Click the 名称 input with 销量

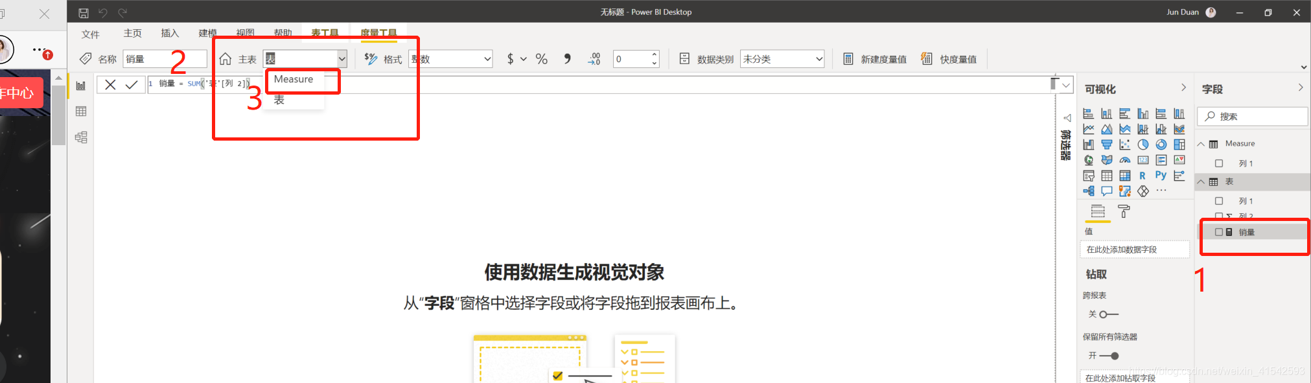click(x=165, y=59)
